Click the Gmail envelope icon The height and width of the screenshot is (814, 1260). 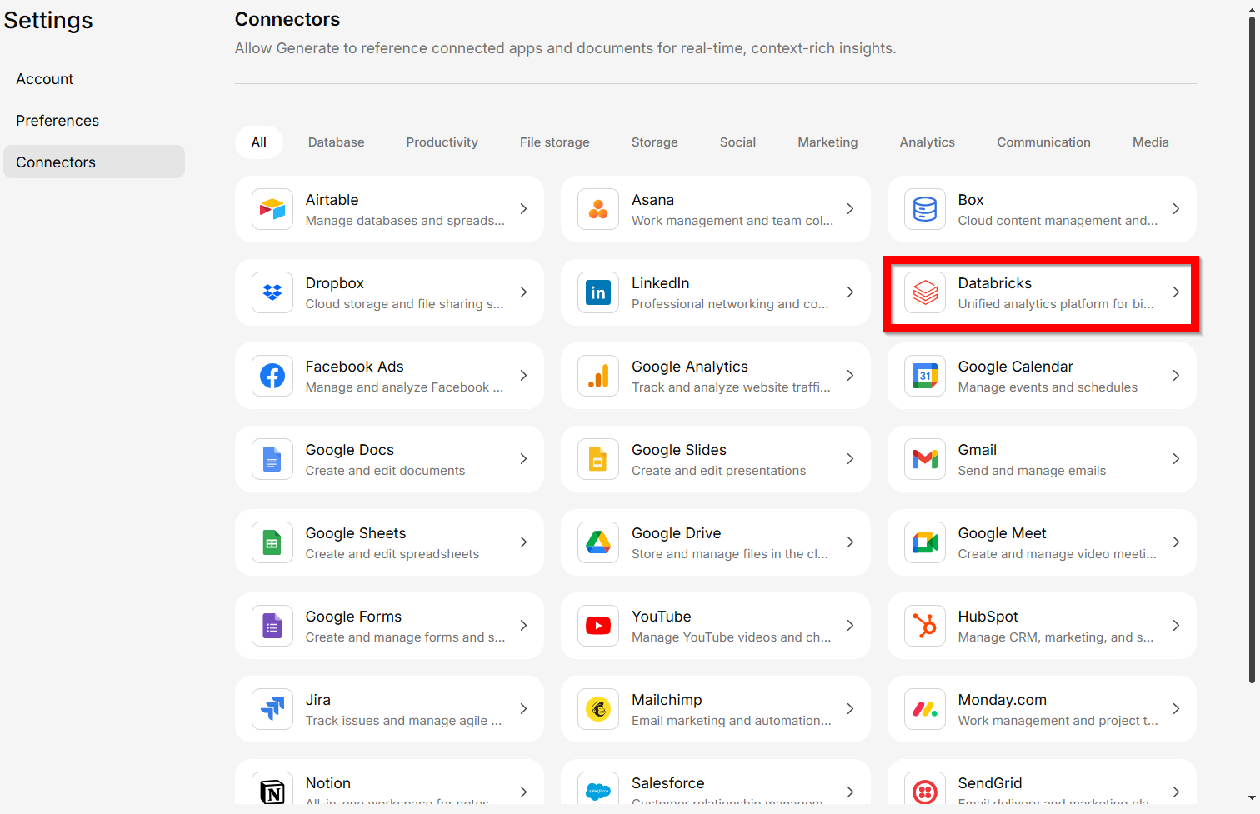(x=925, y=459)
